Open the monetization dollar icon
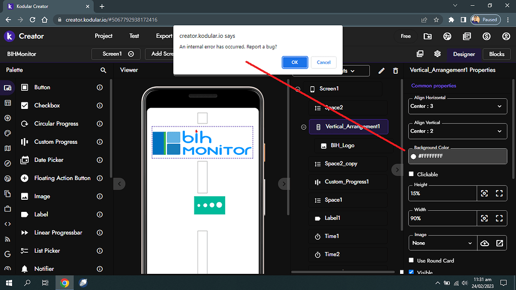The height and width of the screenshot is (290, 516). [487, 36]
